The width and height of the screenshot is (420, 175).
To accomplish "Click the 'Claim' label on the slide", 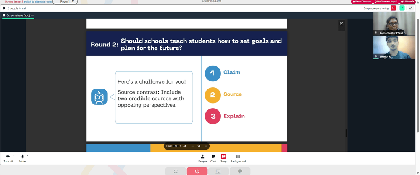I will [232, 72].
